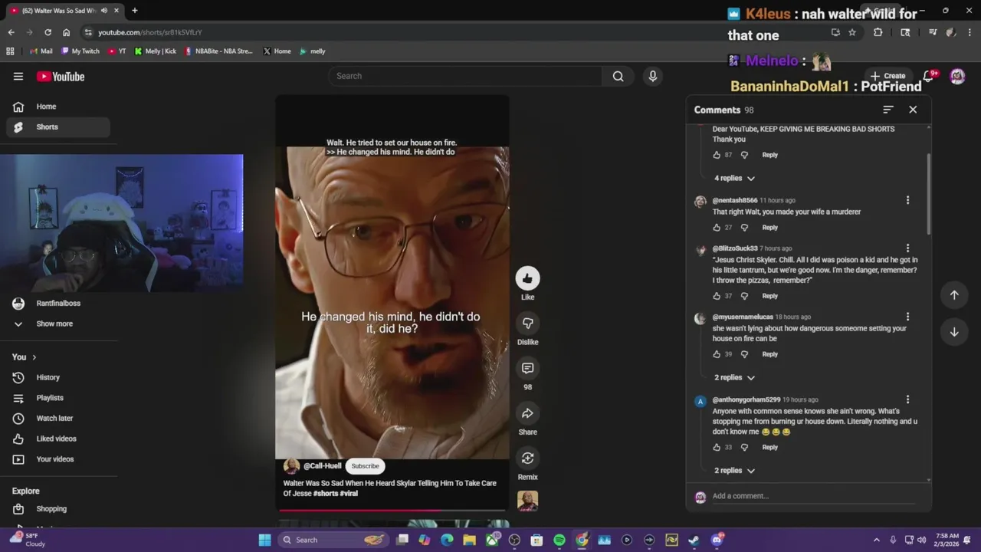This screenshot has width=981, height=552.
Task: Open Home in the sidebar
Action: 58,107
